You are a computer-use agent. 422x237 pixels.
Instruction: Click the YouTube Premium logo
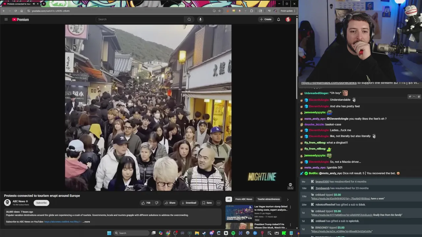coord(20,19)
